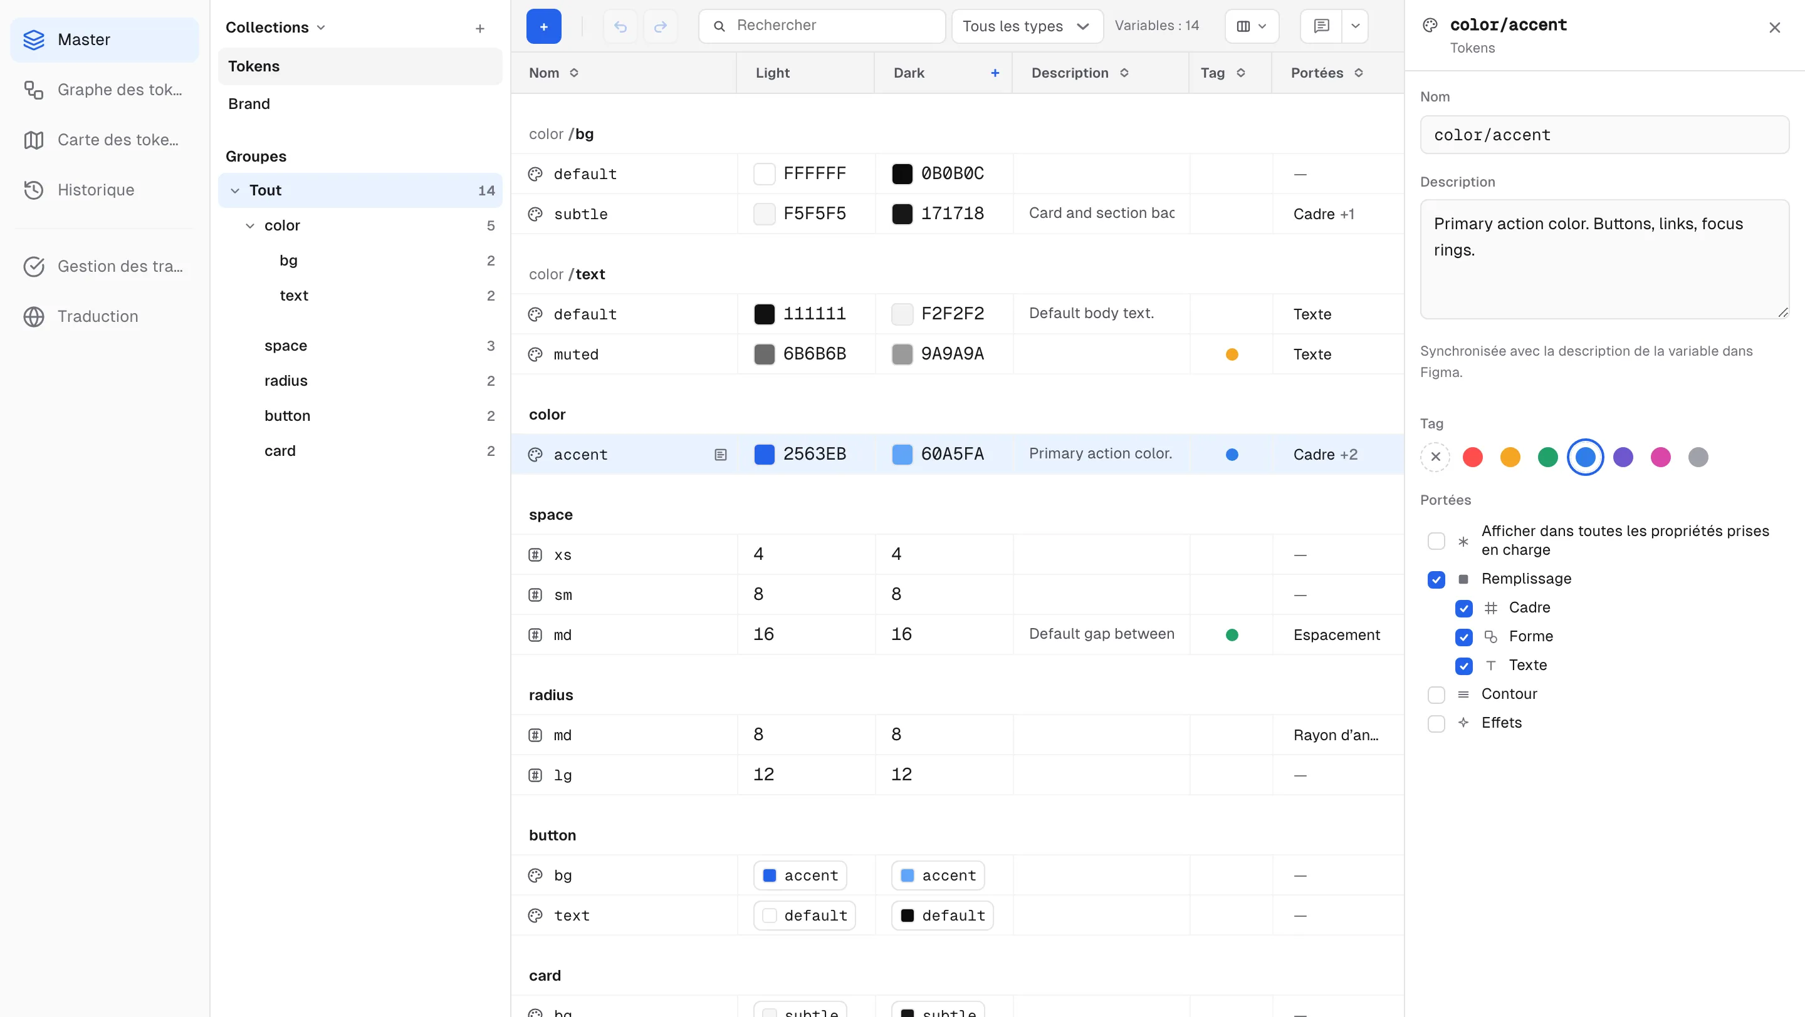Viewport: 1805px width, 1017px height.
Task: Pick the purple tag color
Action: tap(1623, 457)
